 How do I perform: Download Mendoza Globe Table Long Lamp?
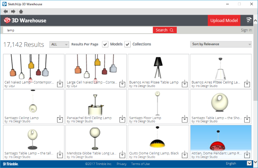122,154
